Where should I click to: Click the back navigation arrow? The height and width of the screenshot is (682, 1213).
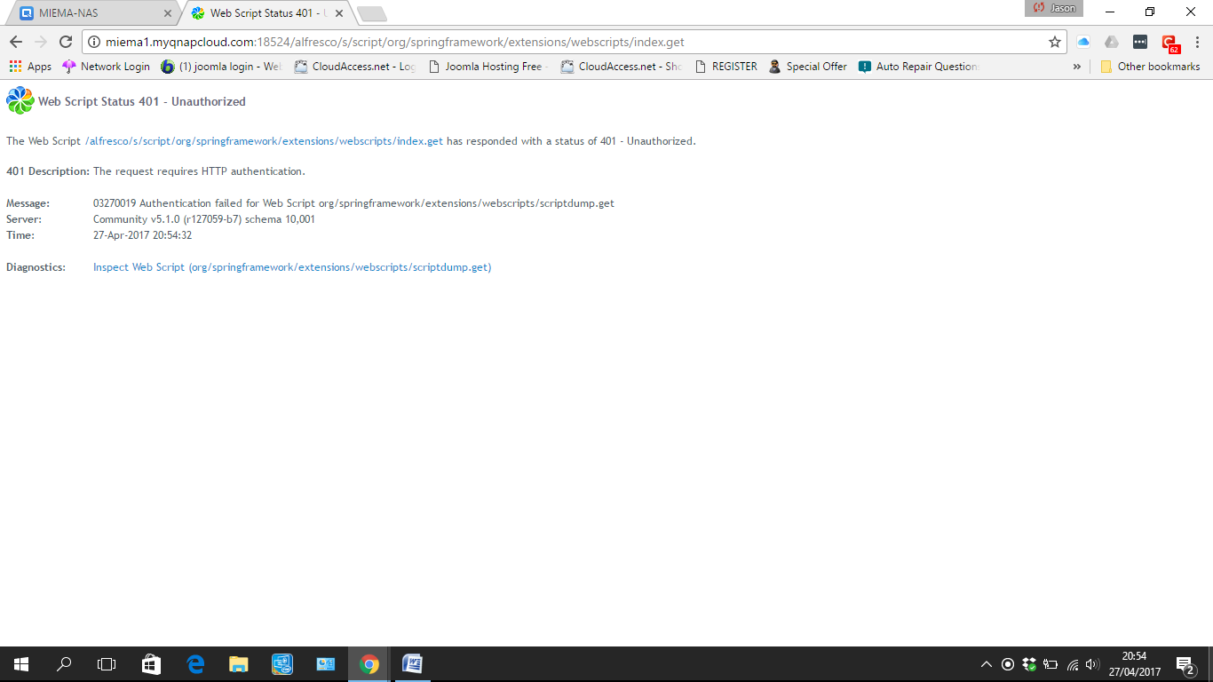coord(16,42)
